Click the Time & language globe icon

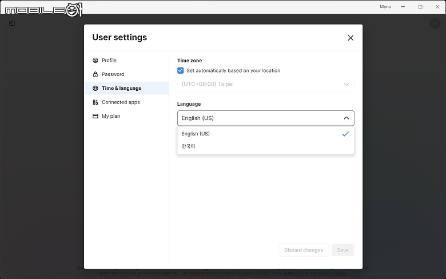pos(95,89)
